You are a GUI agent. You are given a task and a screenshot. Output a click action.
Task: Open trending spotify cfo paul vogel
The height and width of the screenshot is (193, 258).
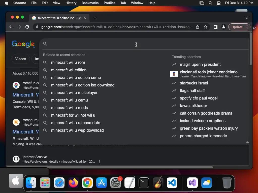(x=199, y=98)
